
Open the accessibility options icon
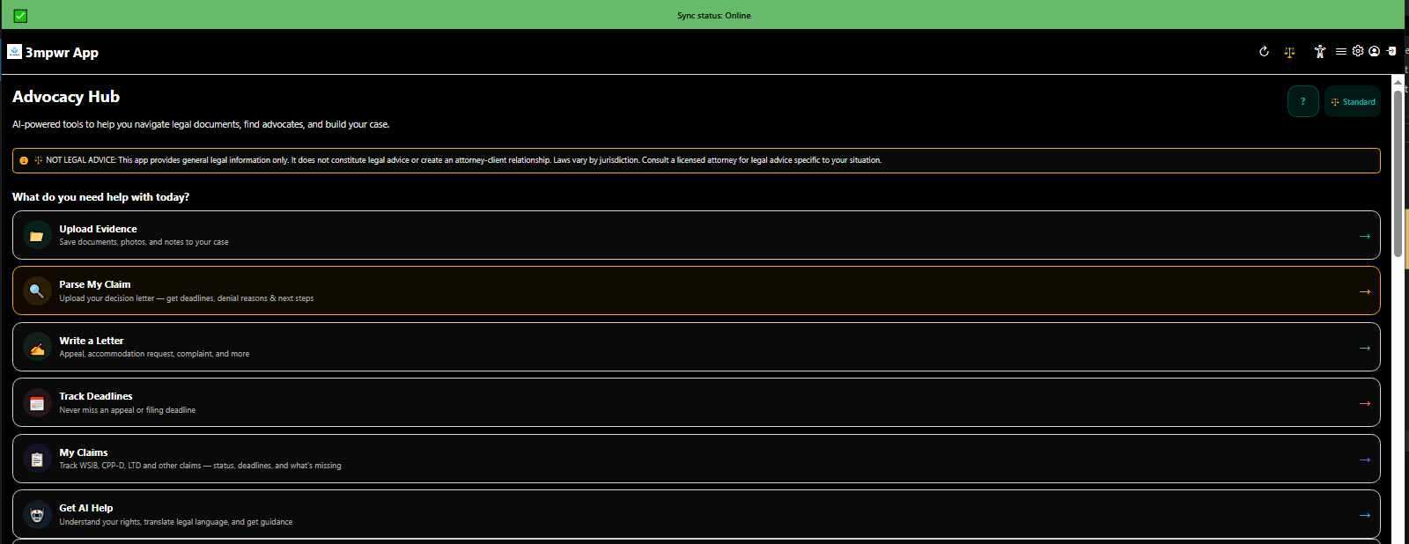point(1319,52)
